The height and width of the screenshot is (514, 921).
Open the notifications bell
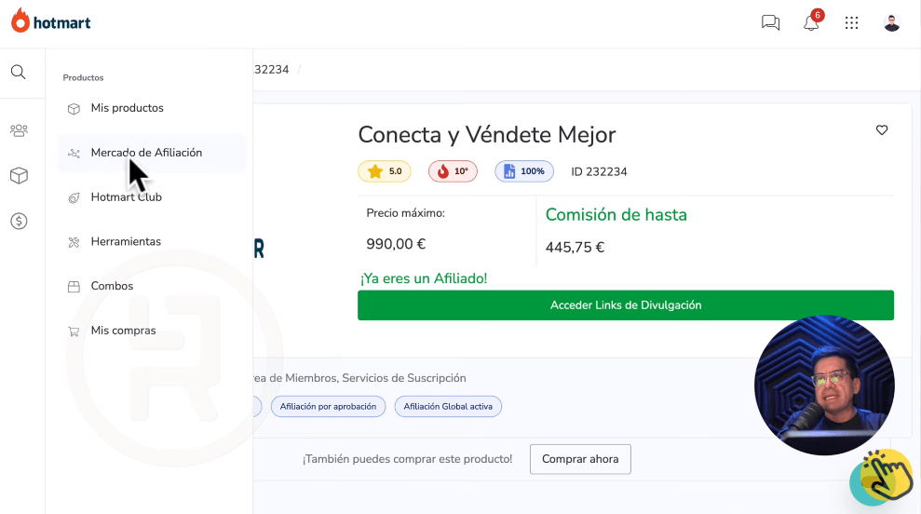click(x=811, y=23)
